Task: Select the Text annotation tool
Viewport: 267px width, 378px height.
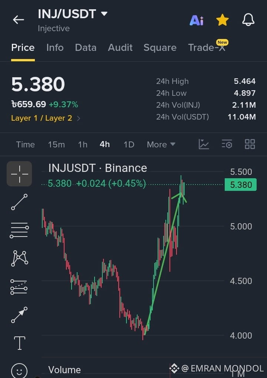Action: (20, 343)
